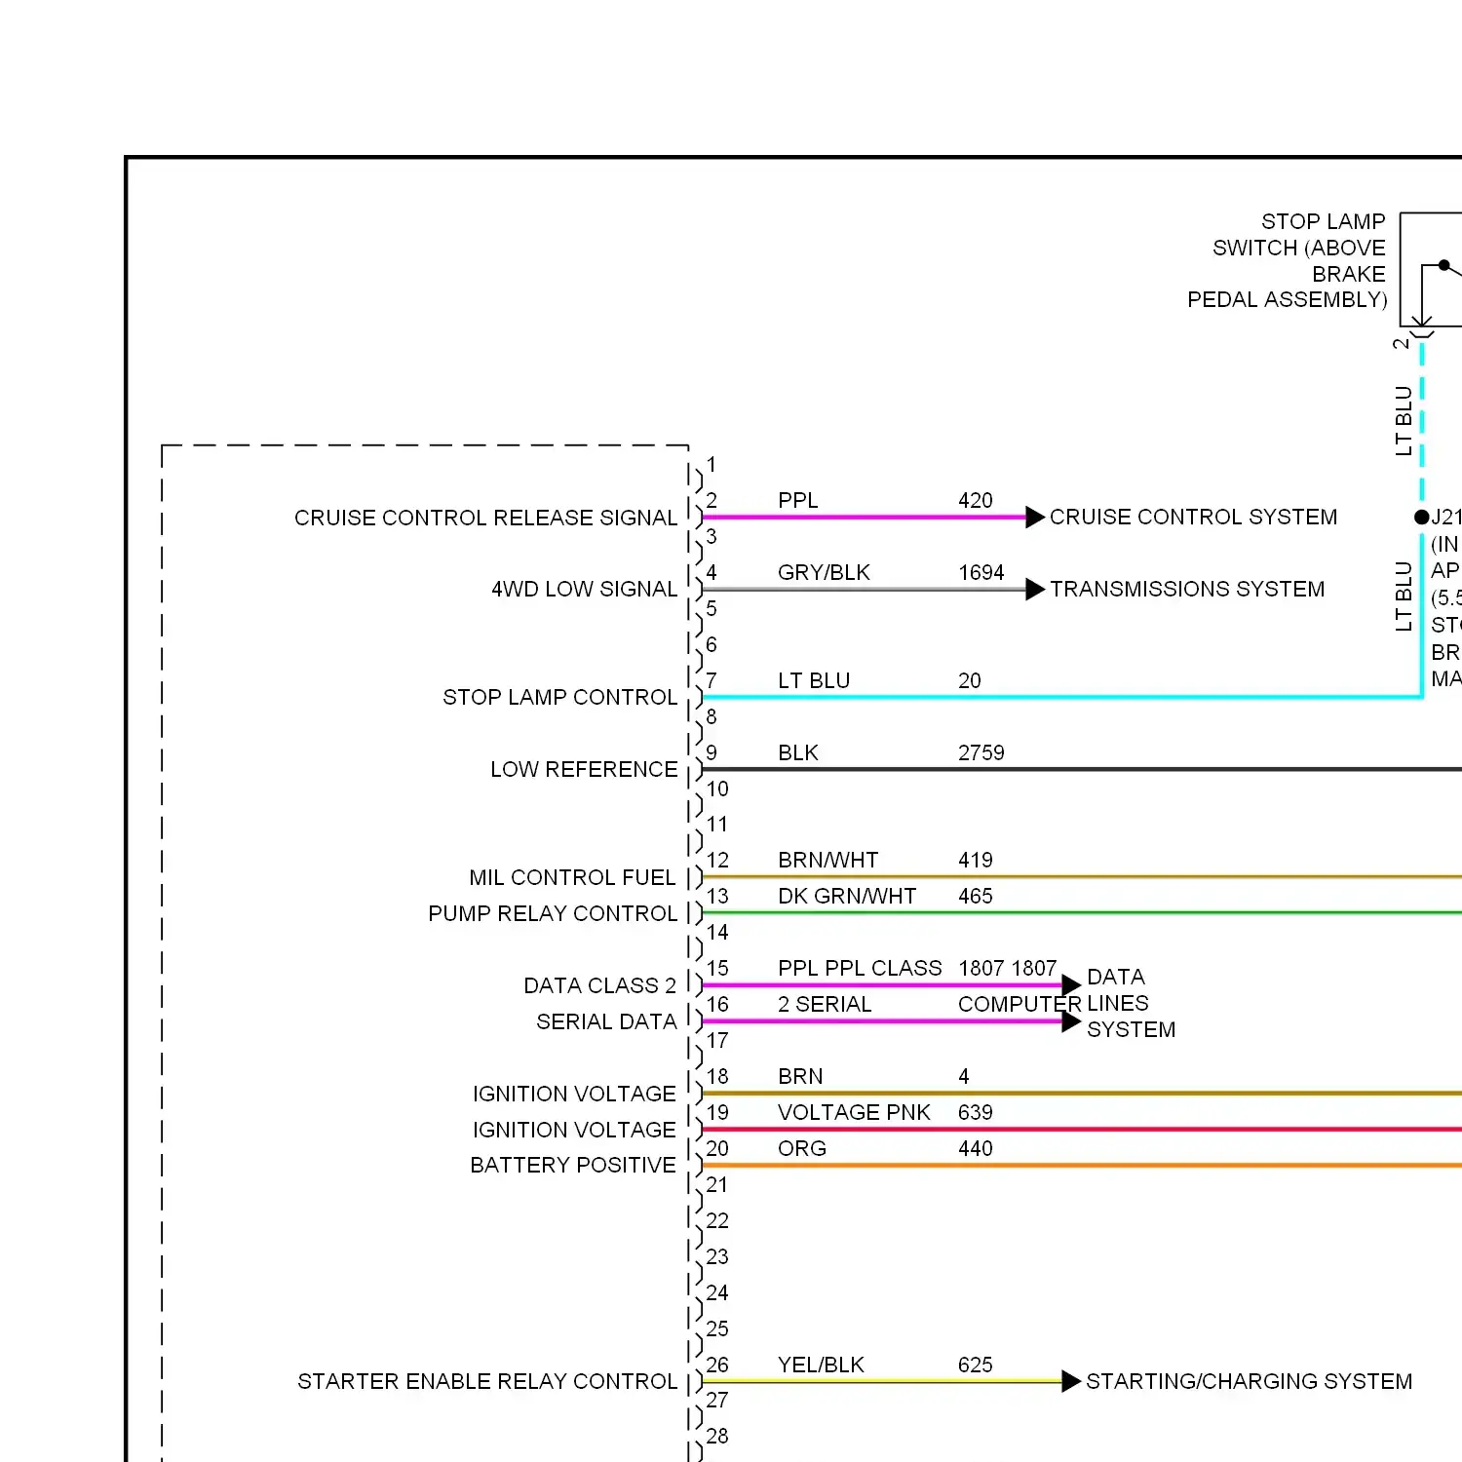Image resolution: width=1462 pixels, height=1462 pixels.
Task: Click the J21 splice dot
Action: click(x=1421, y=517)
